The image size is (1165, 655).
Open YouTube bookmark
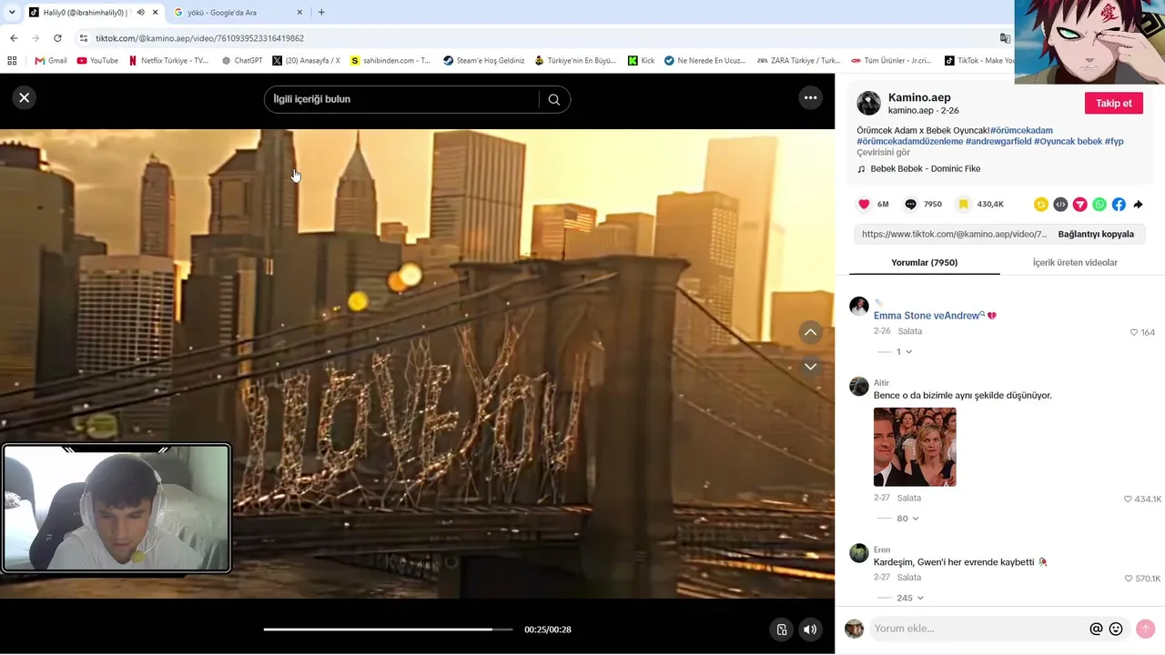click(x=97, y=61)
